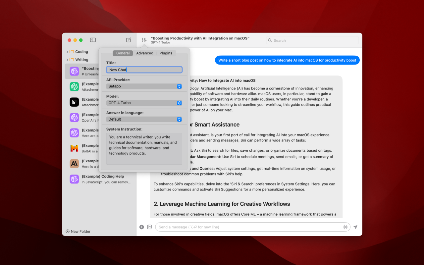424x265 pixels.
Task: Click the text format icon beside the message field
Action: pos(150,227)
